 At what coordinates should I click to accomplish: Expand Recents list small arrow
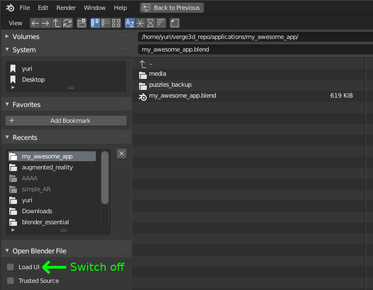[x=13, y=230]
